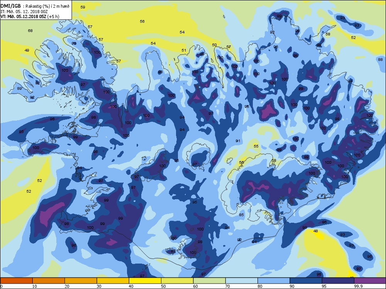Click the humidity value 56 on the map

pos(142,21)
